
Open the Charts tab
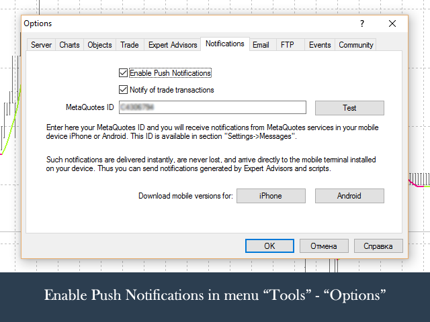(69, 45)
